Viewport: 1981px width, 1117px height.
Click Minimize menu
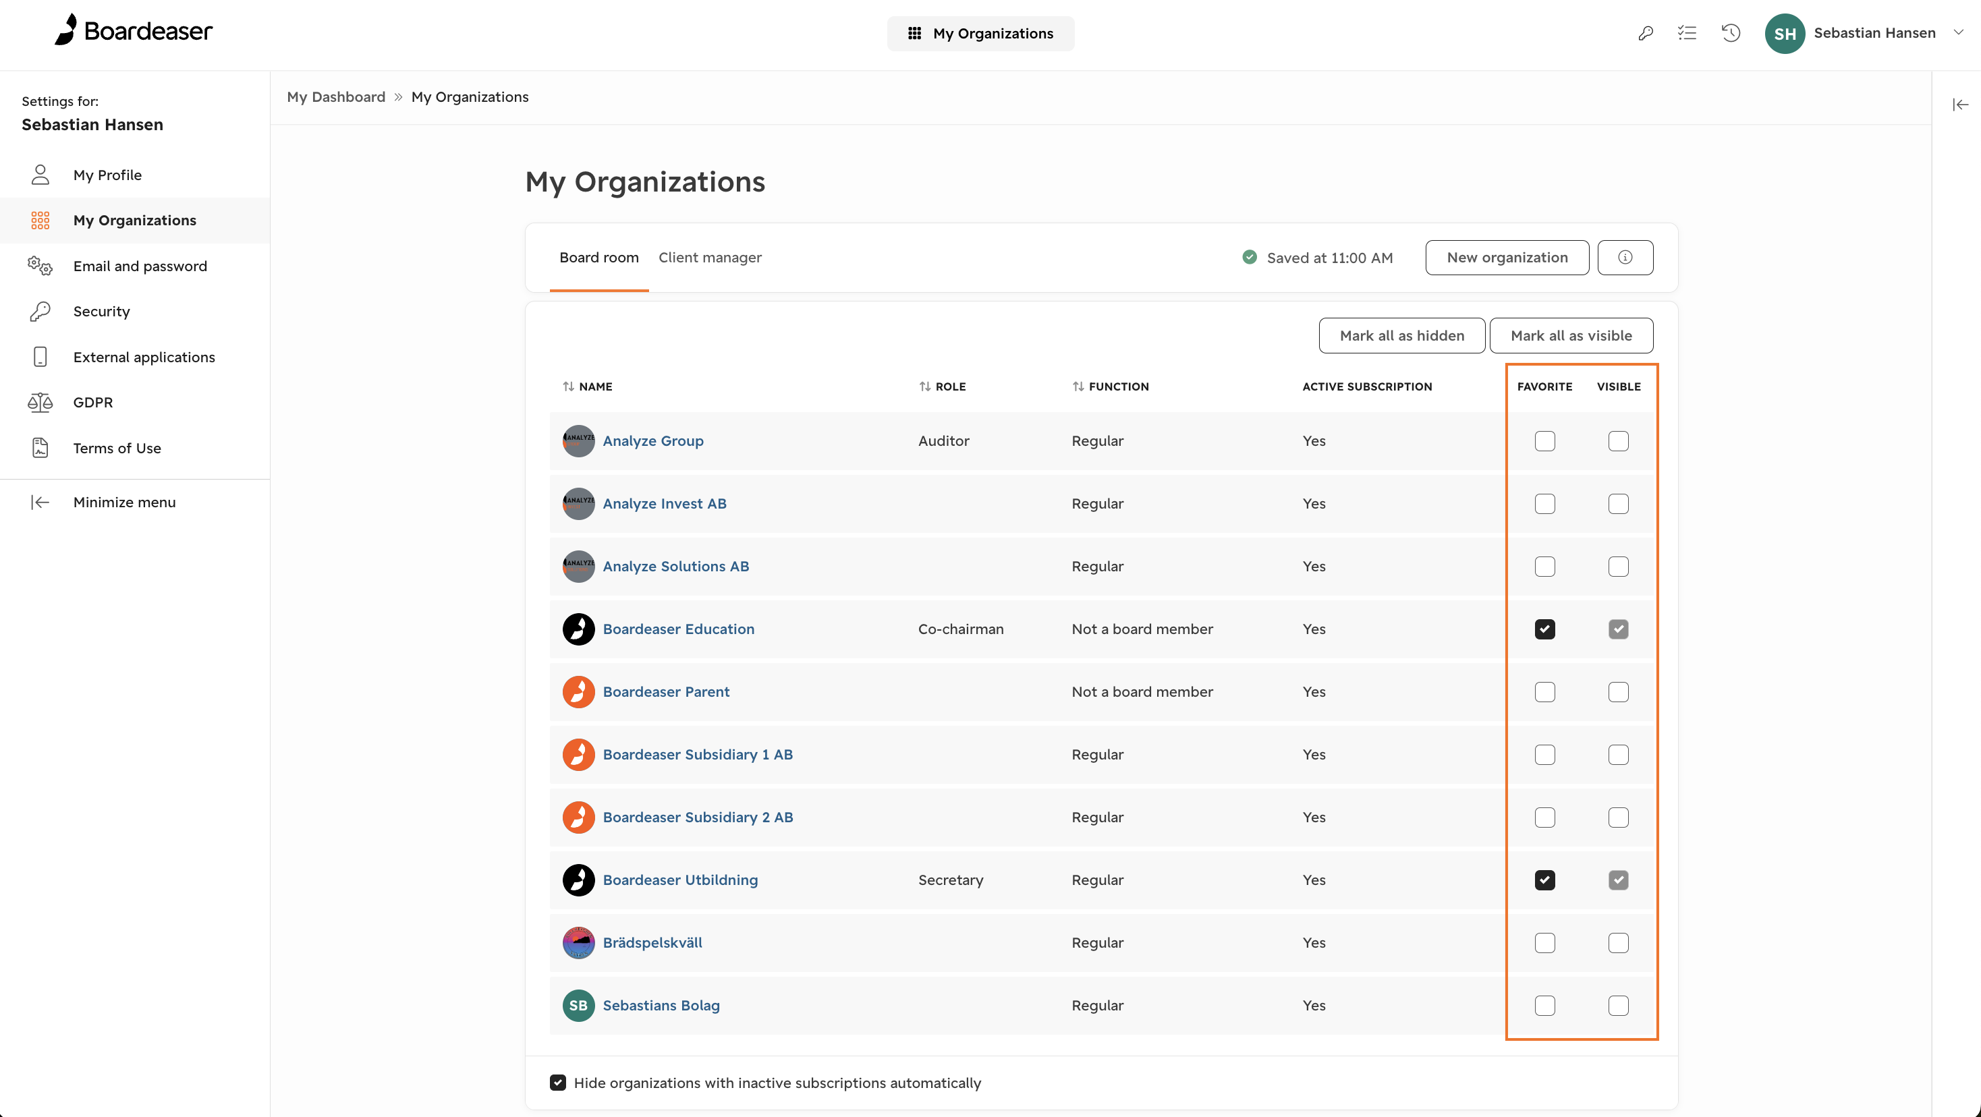coord(134,502)
